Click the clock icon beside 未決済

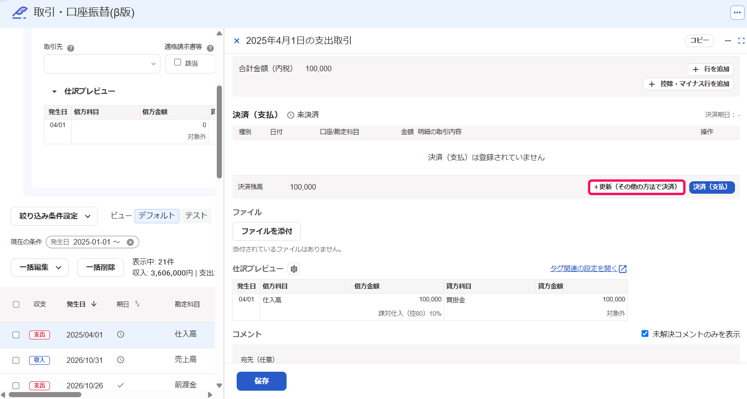[x=291, y=115]
